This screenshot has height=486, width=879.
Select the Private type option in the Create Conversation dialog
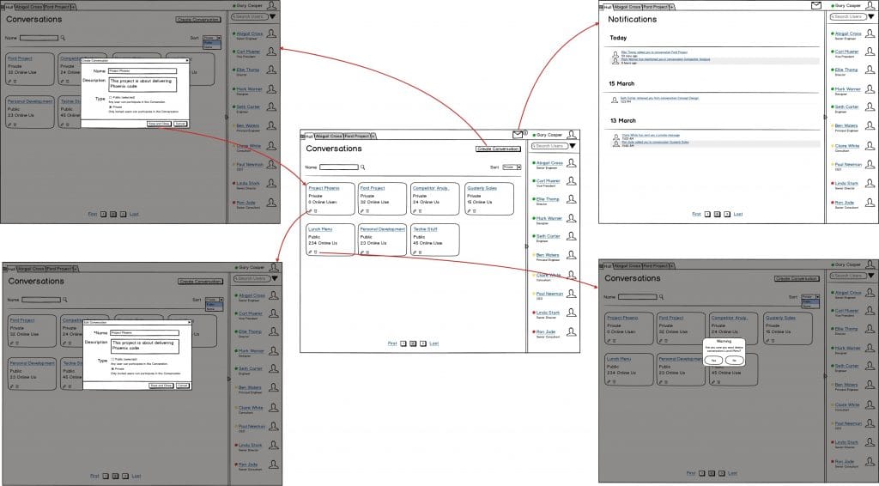click(111, 106)
